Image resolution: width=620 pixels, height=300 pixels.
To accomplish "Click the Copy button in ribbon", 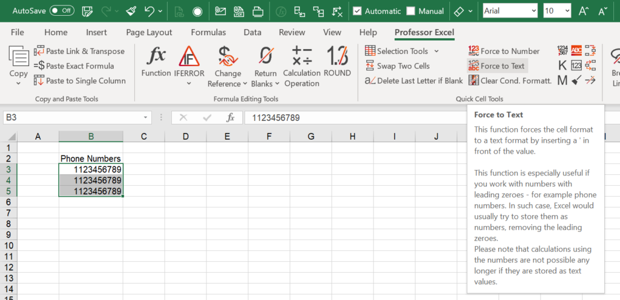I will click(x=19, y=65).
